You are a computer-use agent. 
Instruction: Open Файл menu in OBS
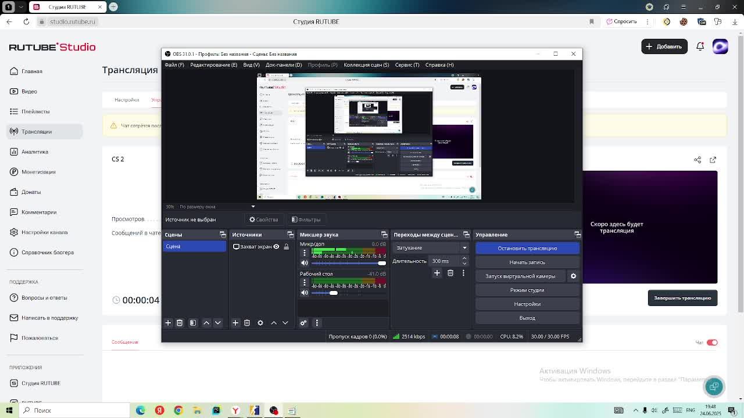[174, 65]
